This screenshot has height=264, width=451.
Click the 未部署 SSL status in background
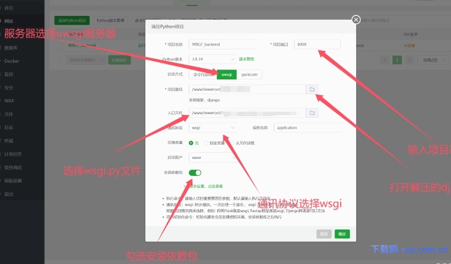[409, 45]
